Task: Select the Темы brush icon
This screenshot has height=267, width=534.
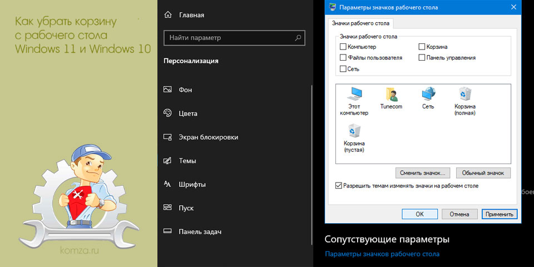Action: click(167, 161)
